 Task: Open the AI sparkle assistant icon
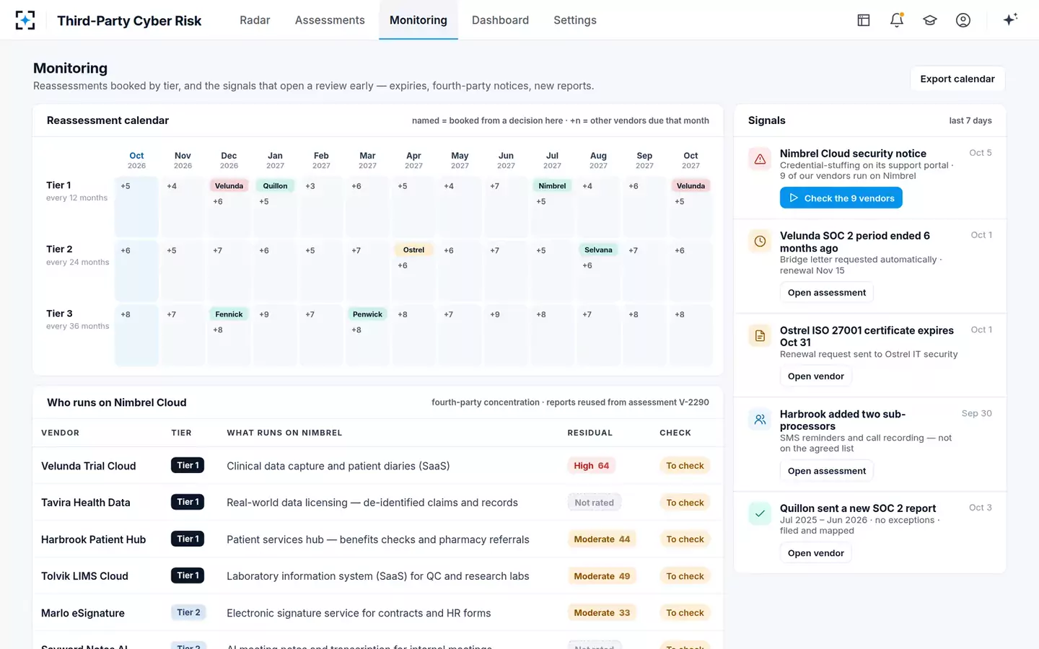1010,19
